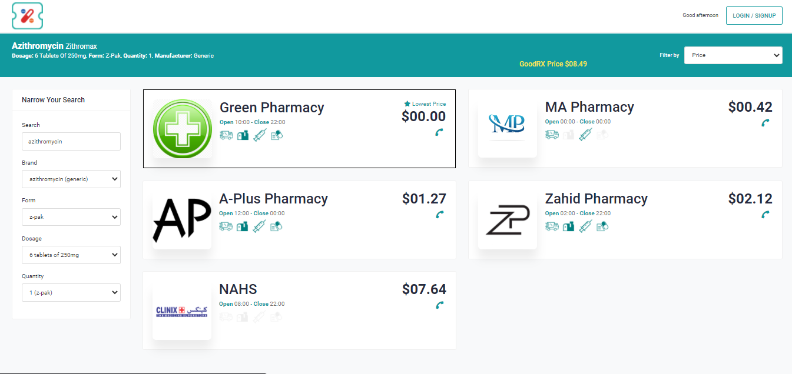The image size is (792, 374).
Task: Click the delivery truck icon for Green Pharmacy
Action: (226, 135)
